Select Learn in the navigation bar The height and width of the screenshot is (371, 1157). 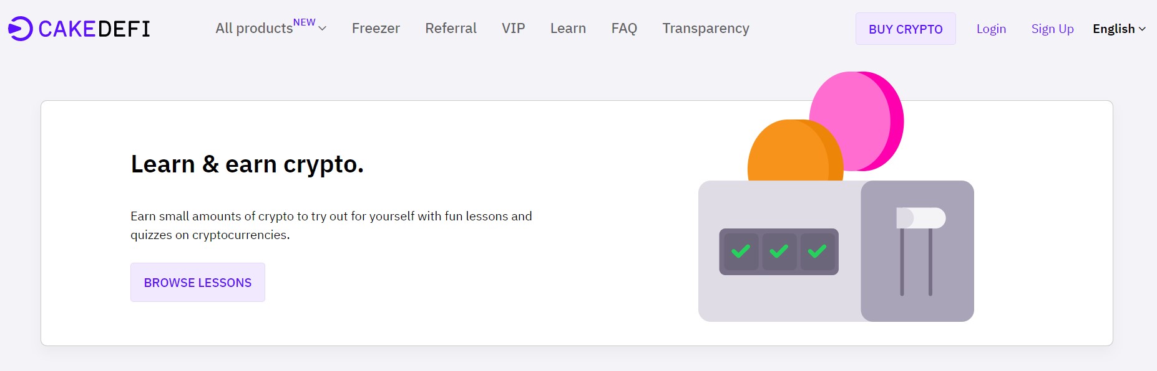coord(568,28)
